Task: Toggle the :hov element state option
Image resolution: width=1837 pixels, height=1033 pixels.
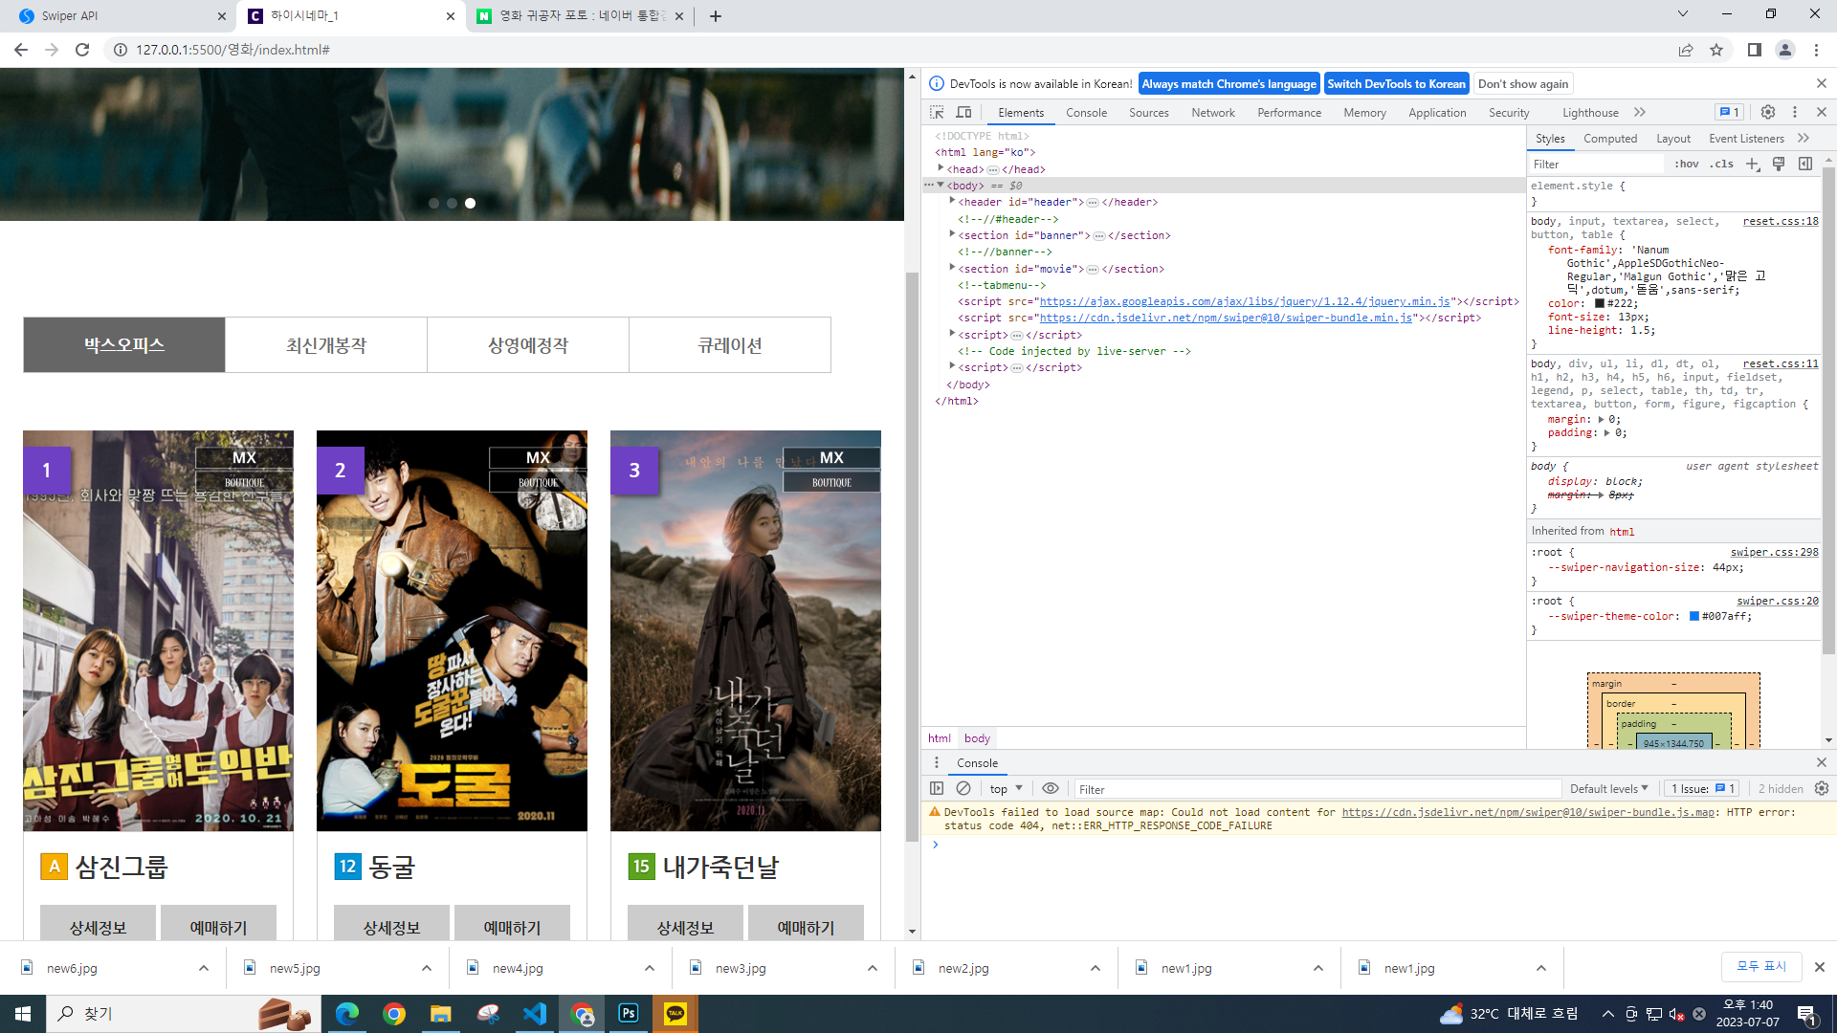Action: 1687,164
